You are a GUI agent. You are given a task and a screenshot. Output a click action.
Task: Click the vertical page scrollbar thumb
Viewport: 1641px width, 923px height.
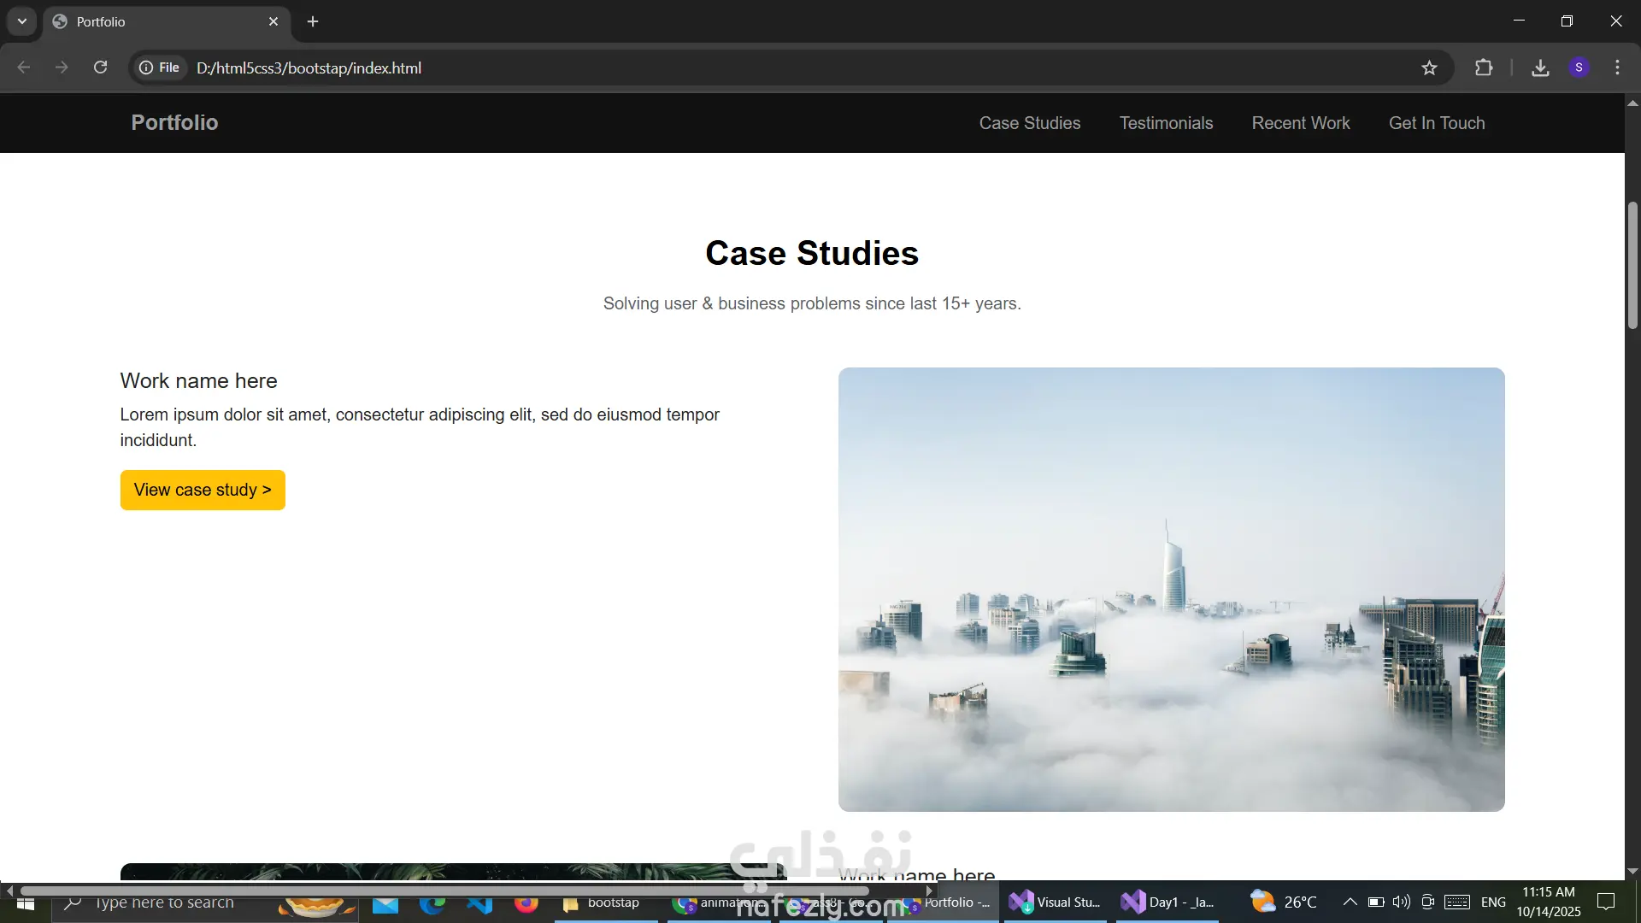click(x=1632, y=265)
